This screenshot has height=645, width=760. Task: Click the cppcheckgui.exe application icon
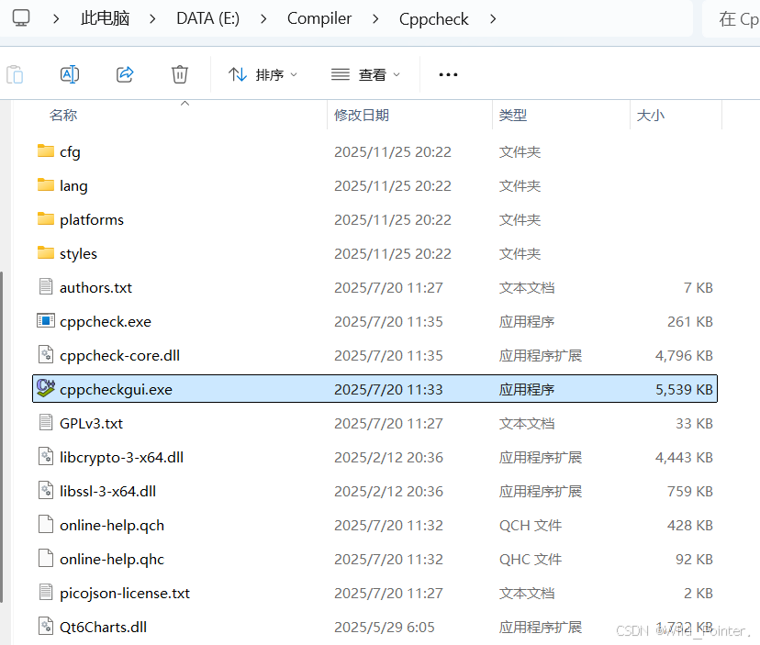tap(46, 388)
